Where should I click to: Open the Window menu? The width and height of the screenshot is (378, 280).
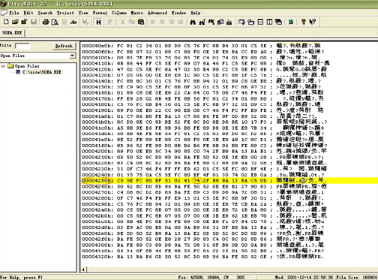[x=178, y=13]
